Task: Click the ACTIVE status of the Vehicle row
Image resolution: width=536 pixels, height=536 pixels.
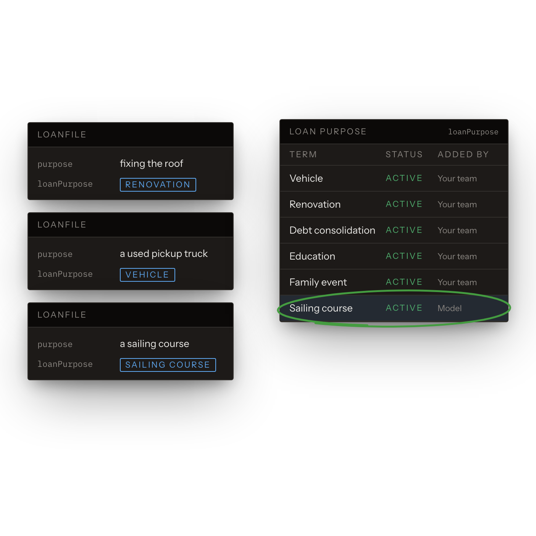Action: 404,178
